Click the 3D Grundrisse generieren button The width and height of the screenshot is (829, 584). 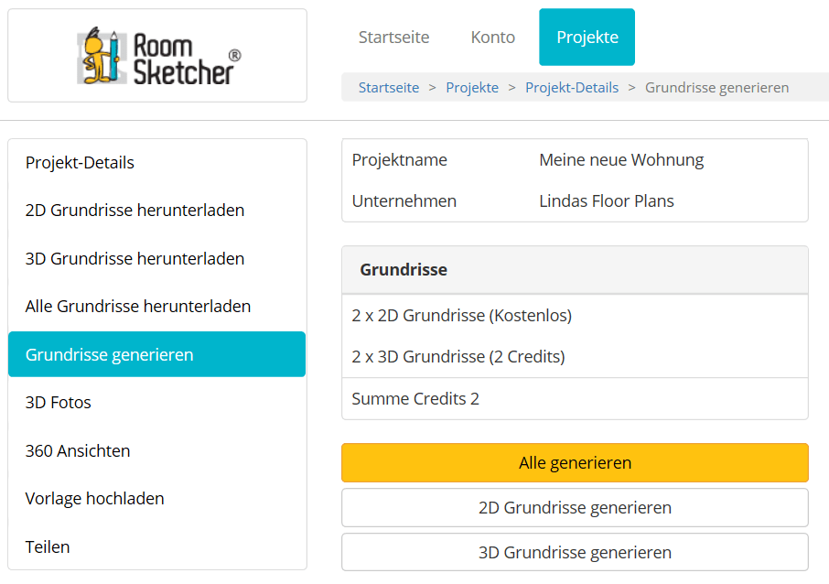coord(575,553)
